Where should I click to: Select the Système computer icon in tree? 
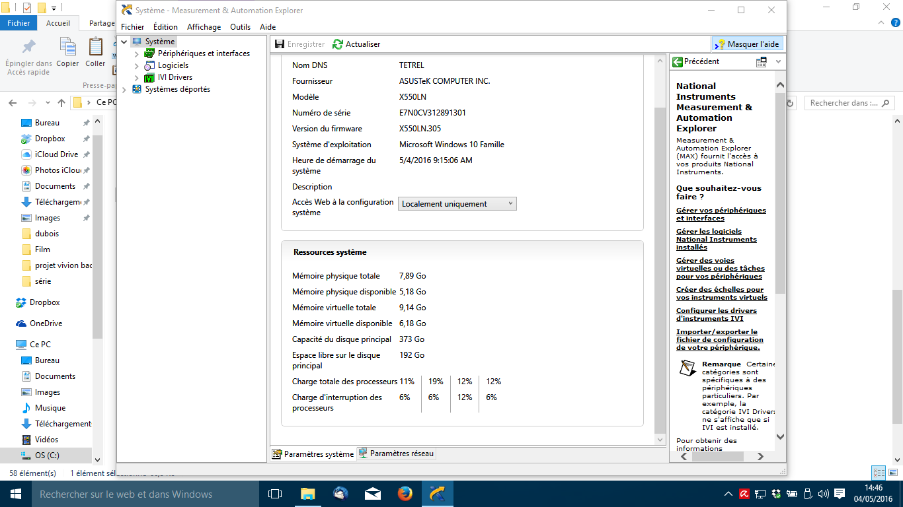[137, 42]
